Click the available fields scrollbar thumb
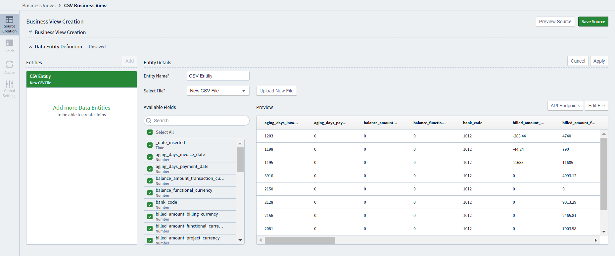Image resolution: width=615 pixels, height=256 pixels. (240, 160)
